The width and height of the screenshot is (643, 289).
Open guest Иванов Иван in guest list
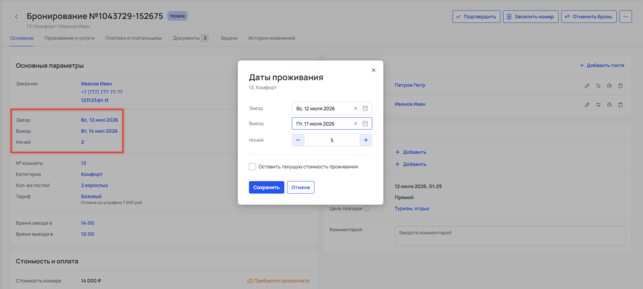tap(410, 104)
